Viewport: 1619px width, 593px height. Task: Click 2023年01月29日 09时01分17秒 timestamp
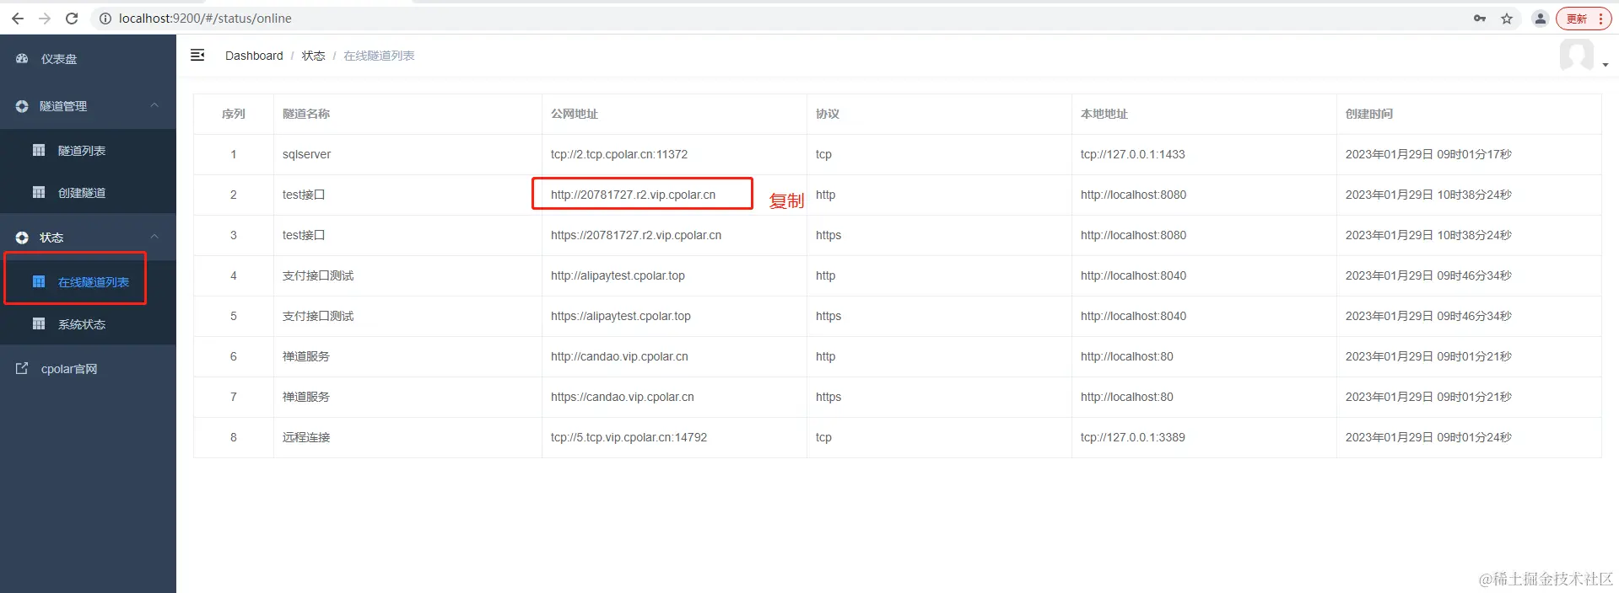[1428, 154]
